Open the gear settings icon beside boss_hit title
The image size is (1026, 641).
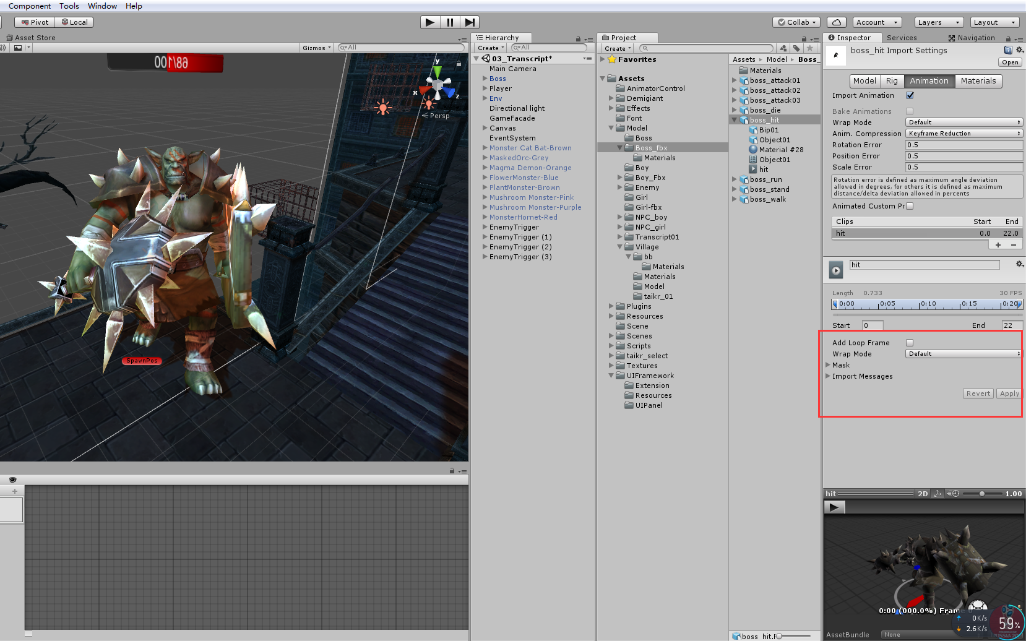pos(1020,50)
